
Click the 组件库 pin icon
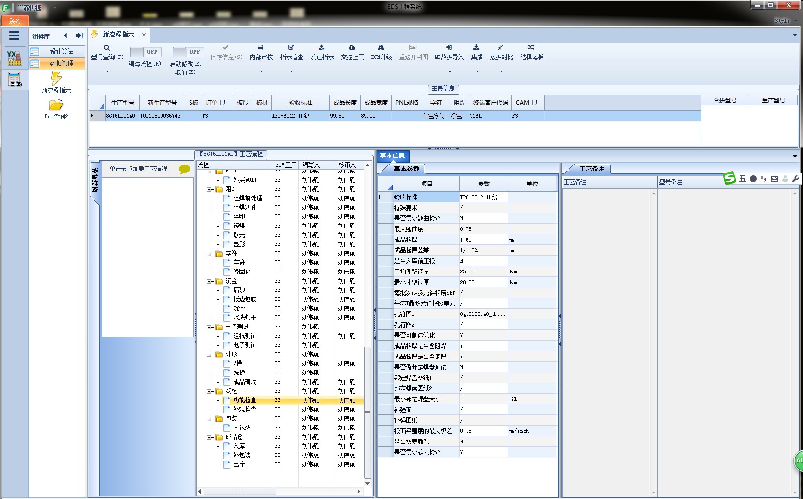(79, 36)
